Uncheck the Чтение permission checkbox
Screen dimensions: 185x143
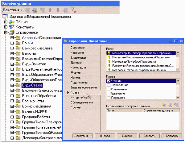click(x=109, y=80)
